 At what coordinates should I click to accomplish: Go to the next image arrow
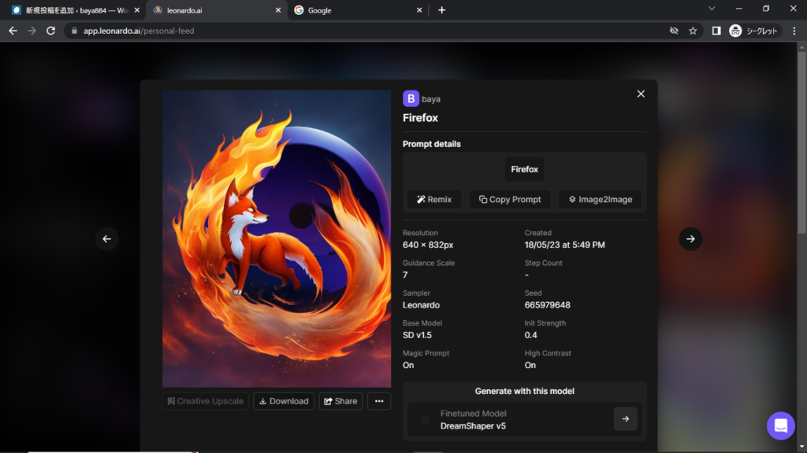pyautogui.click(x=690, y=239)
